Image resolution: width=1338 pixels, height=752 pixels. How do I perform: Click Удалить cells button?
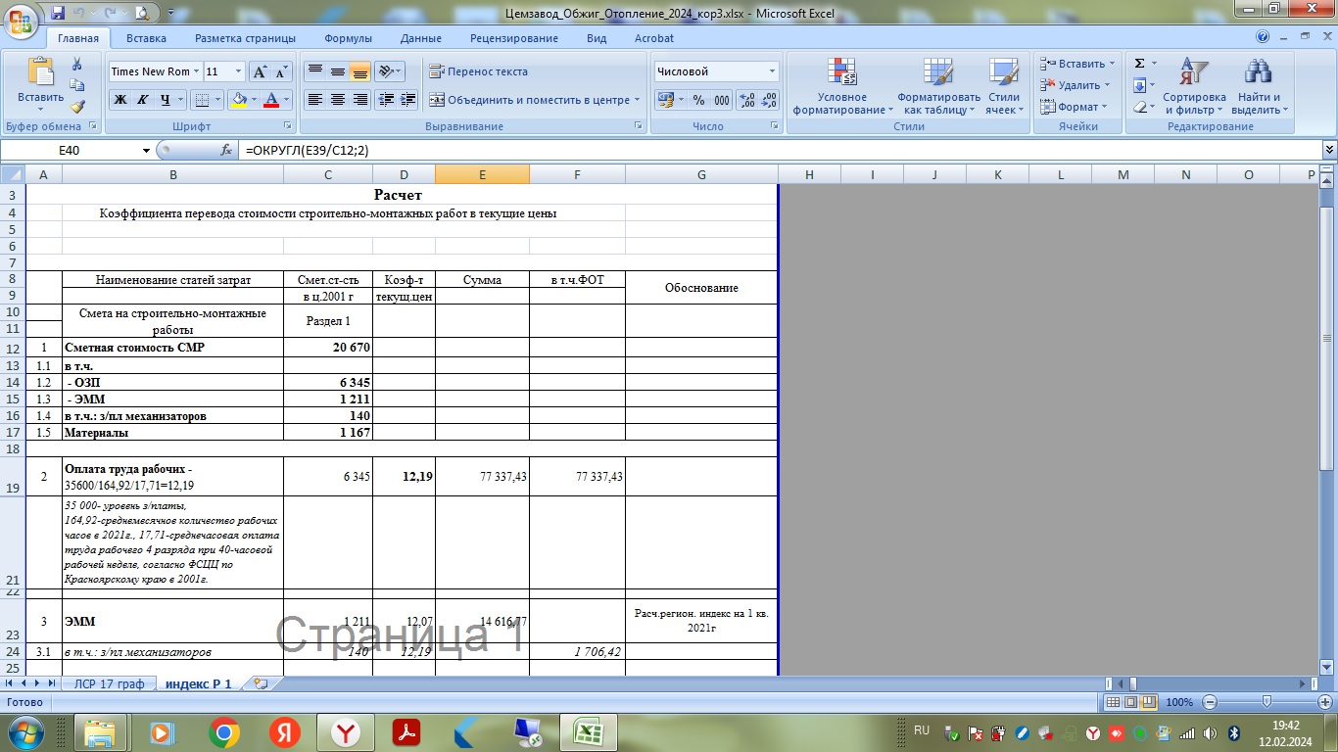pos(1075,85)
